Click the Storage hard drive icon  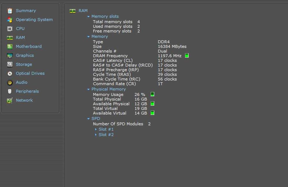point(10,65)
